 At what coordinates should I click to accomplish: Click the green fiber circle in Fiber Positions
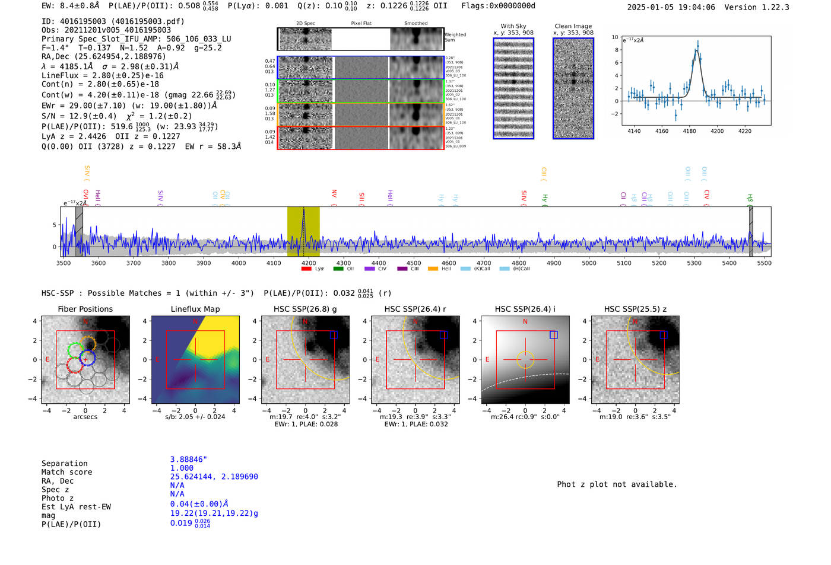pyautogui.click(x=75, y=350)
